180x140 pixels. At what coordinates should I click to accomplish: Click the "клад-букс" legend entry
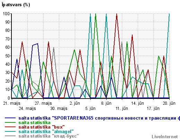[48, 136]
